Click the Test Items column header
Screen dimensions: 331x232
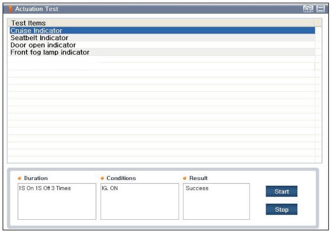(x=28, y=23)
